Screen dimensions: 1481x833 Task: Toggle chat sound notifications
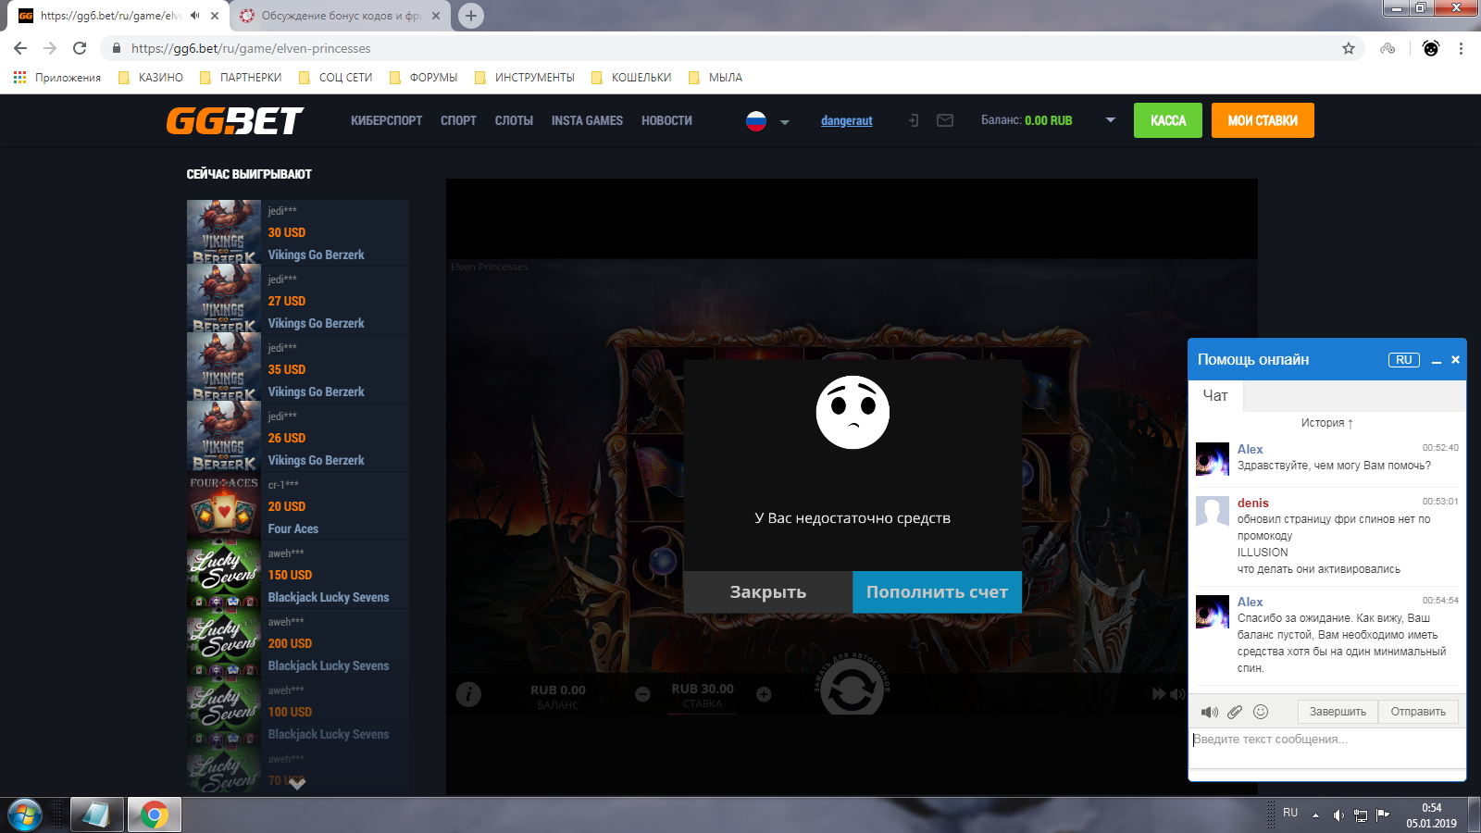(1209, 712)
